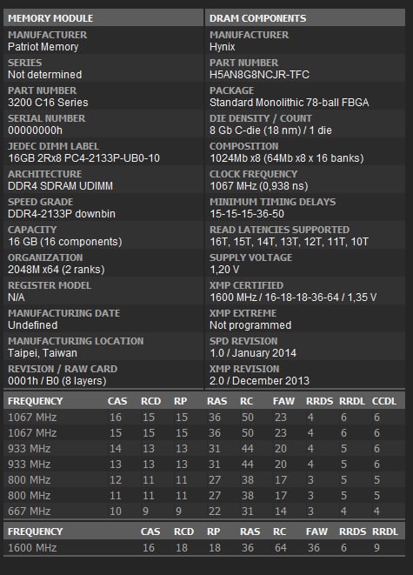Image resolution: width=413 pixels, height=575 pixels.
Task: Select read latencies '16T, 15T, 14T...' value
Action: [290, 242]
